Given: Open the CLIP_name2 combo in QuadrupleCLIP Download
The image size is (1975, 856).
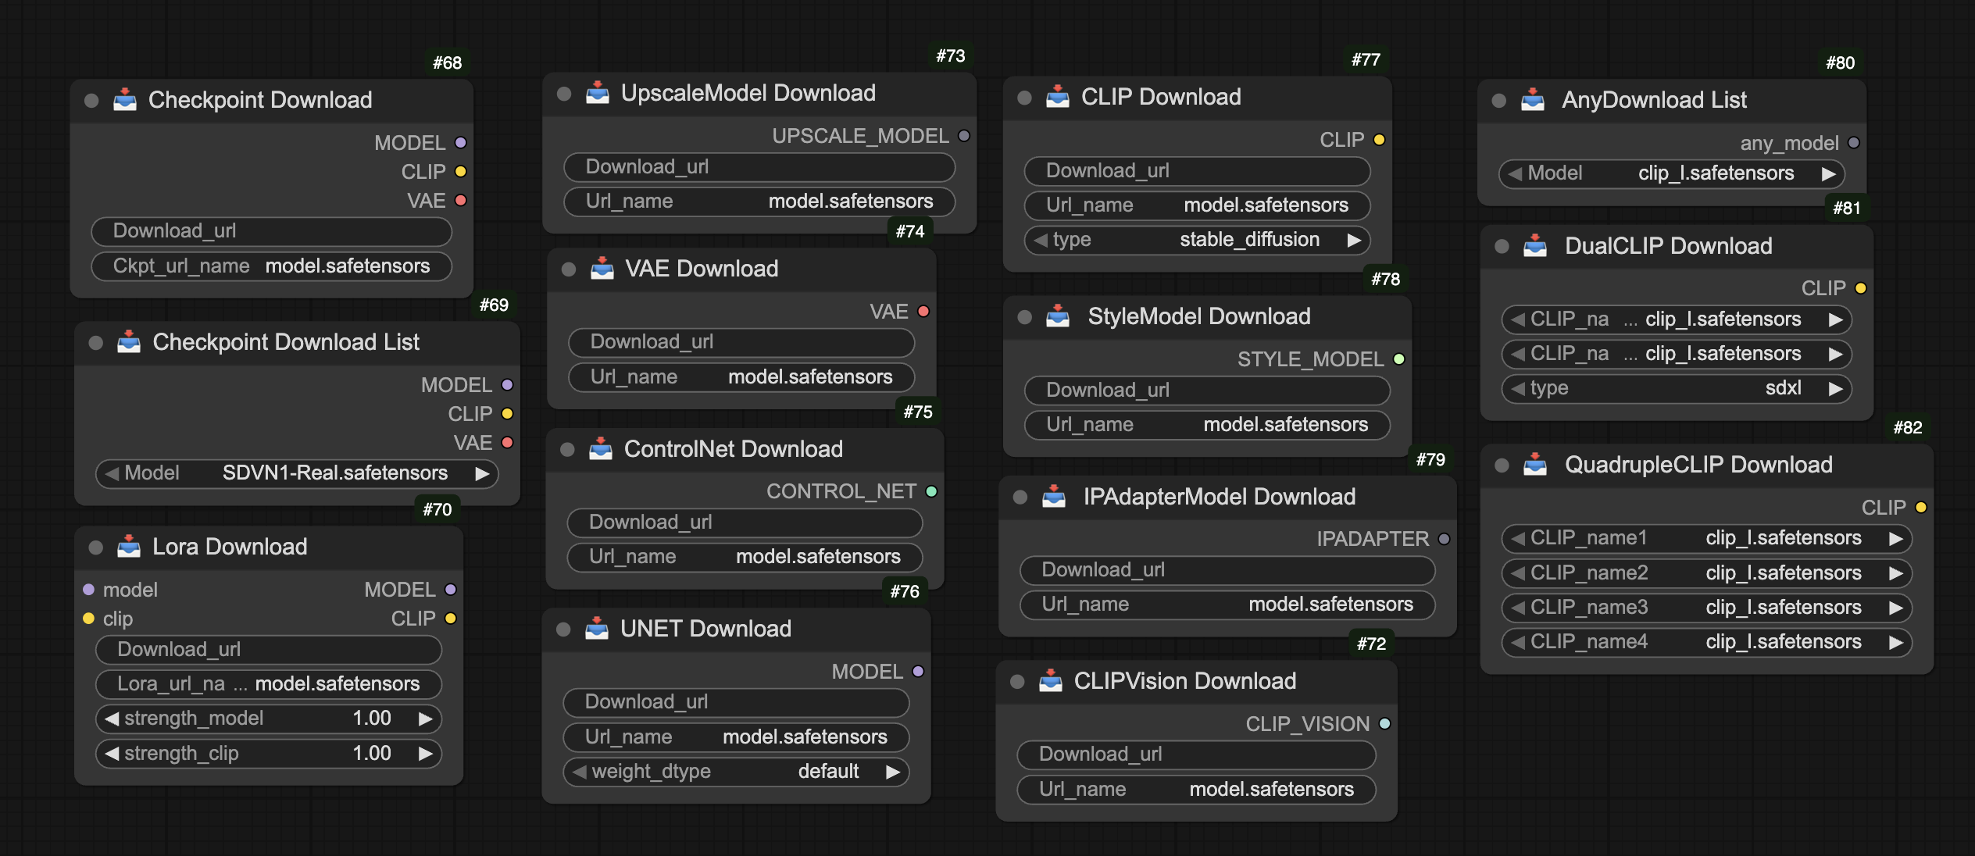Looking at the screenshot, I should 1707,573.
